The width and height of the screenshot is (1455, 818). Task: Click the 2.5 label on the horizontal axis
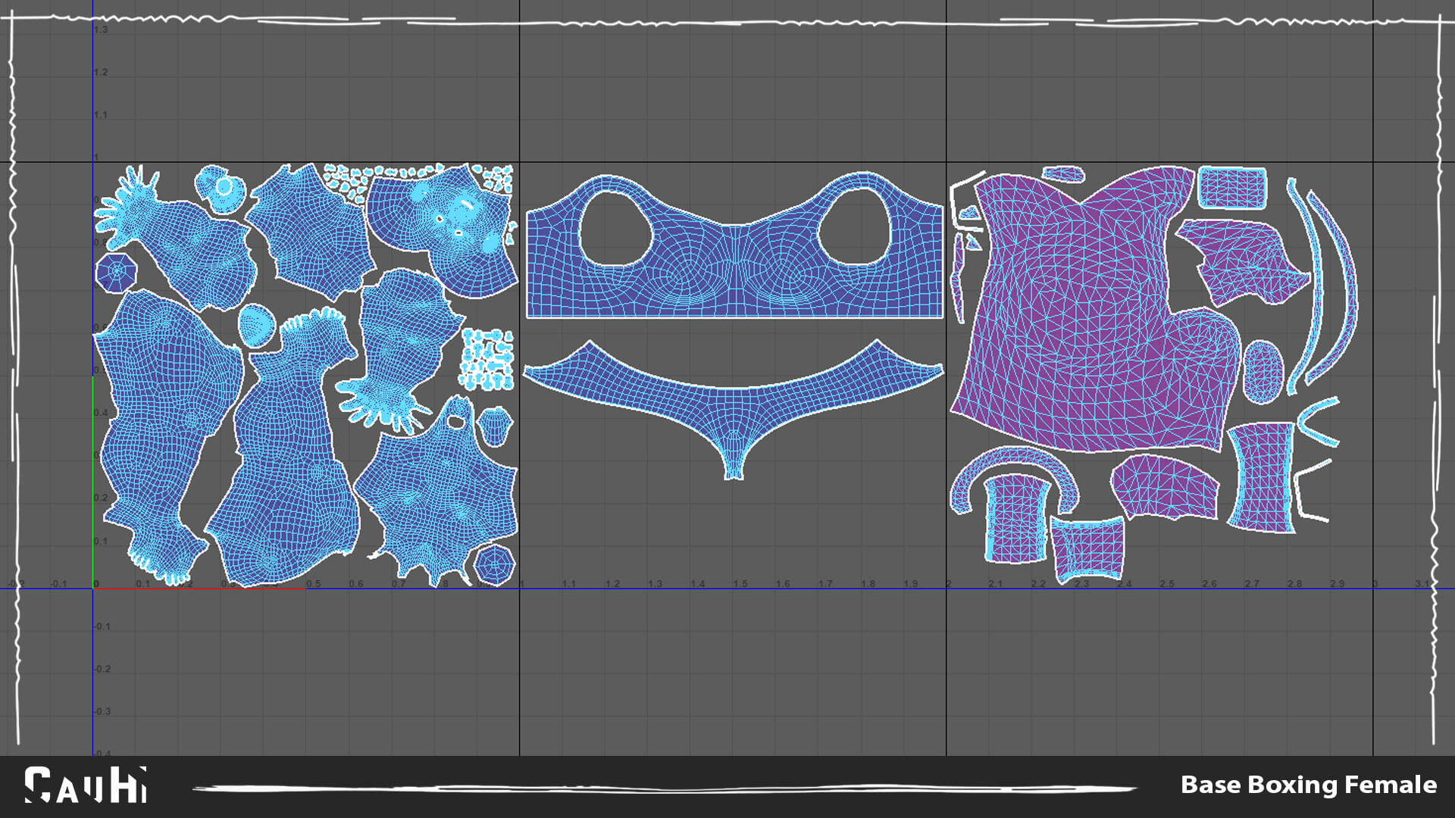(1166, 584)
